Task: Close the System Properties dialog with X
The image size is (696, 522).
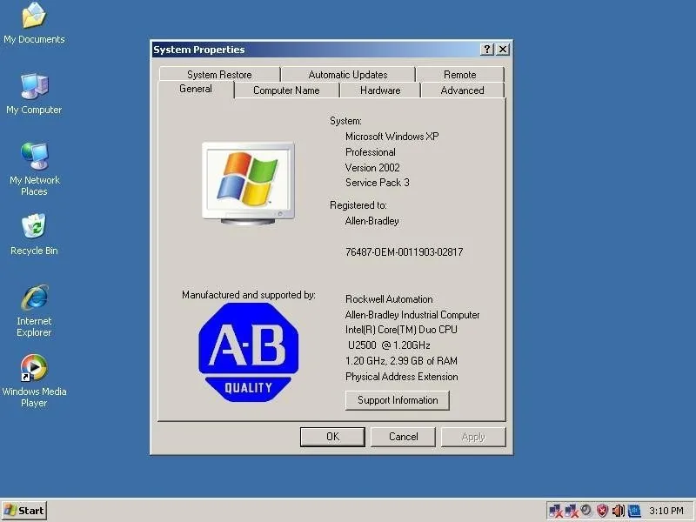Action: 503,50
